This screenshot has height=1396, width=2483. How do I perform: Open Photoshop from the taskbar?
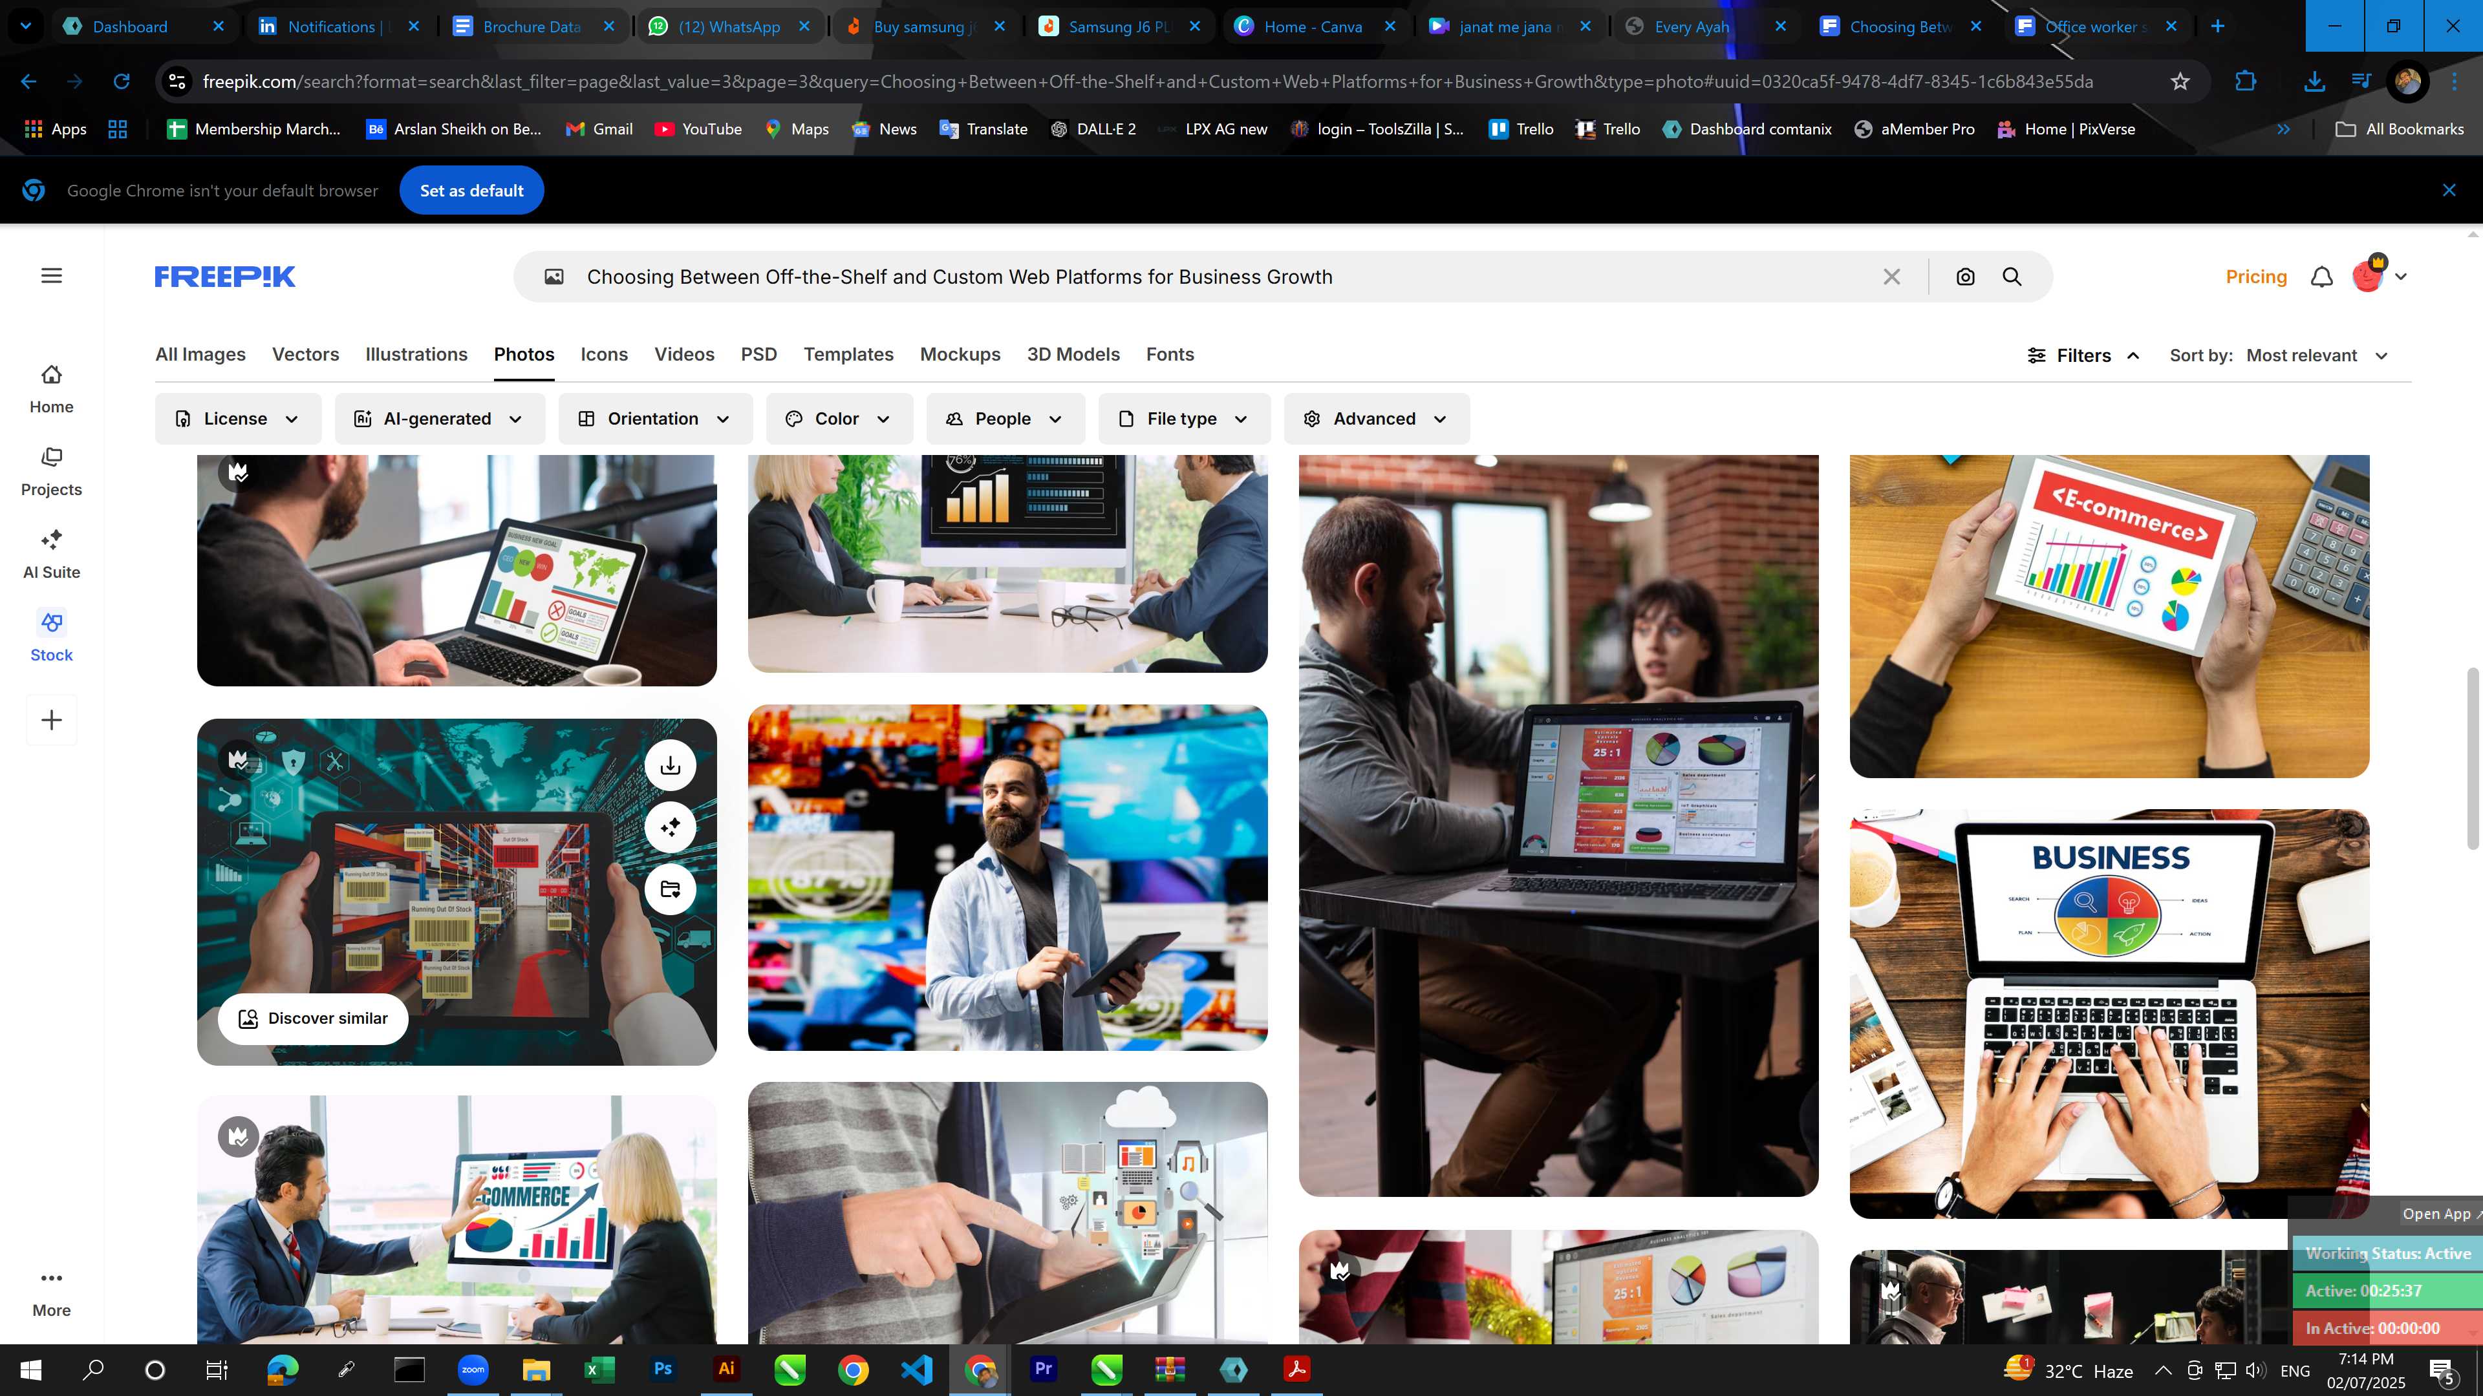tap(663, 1369)
